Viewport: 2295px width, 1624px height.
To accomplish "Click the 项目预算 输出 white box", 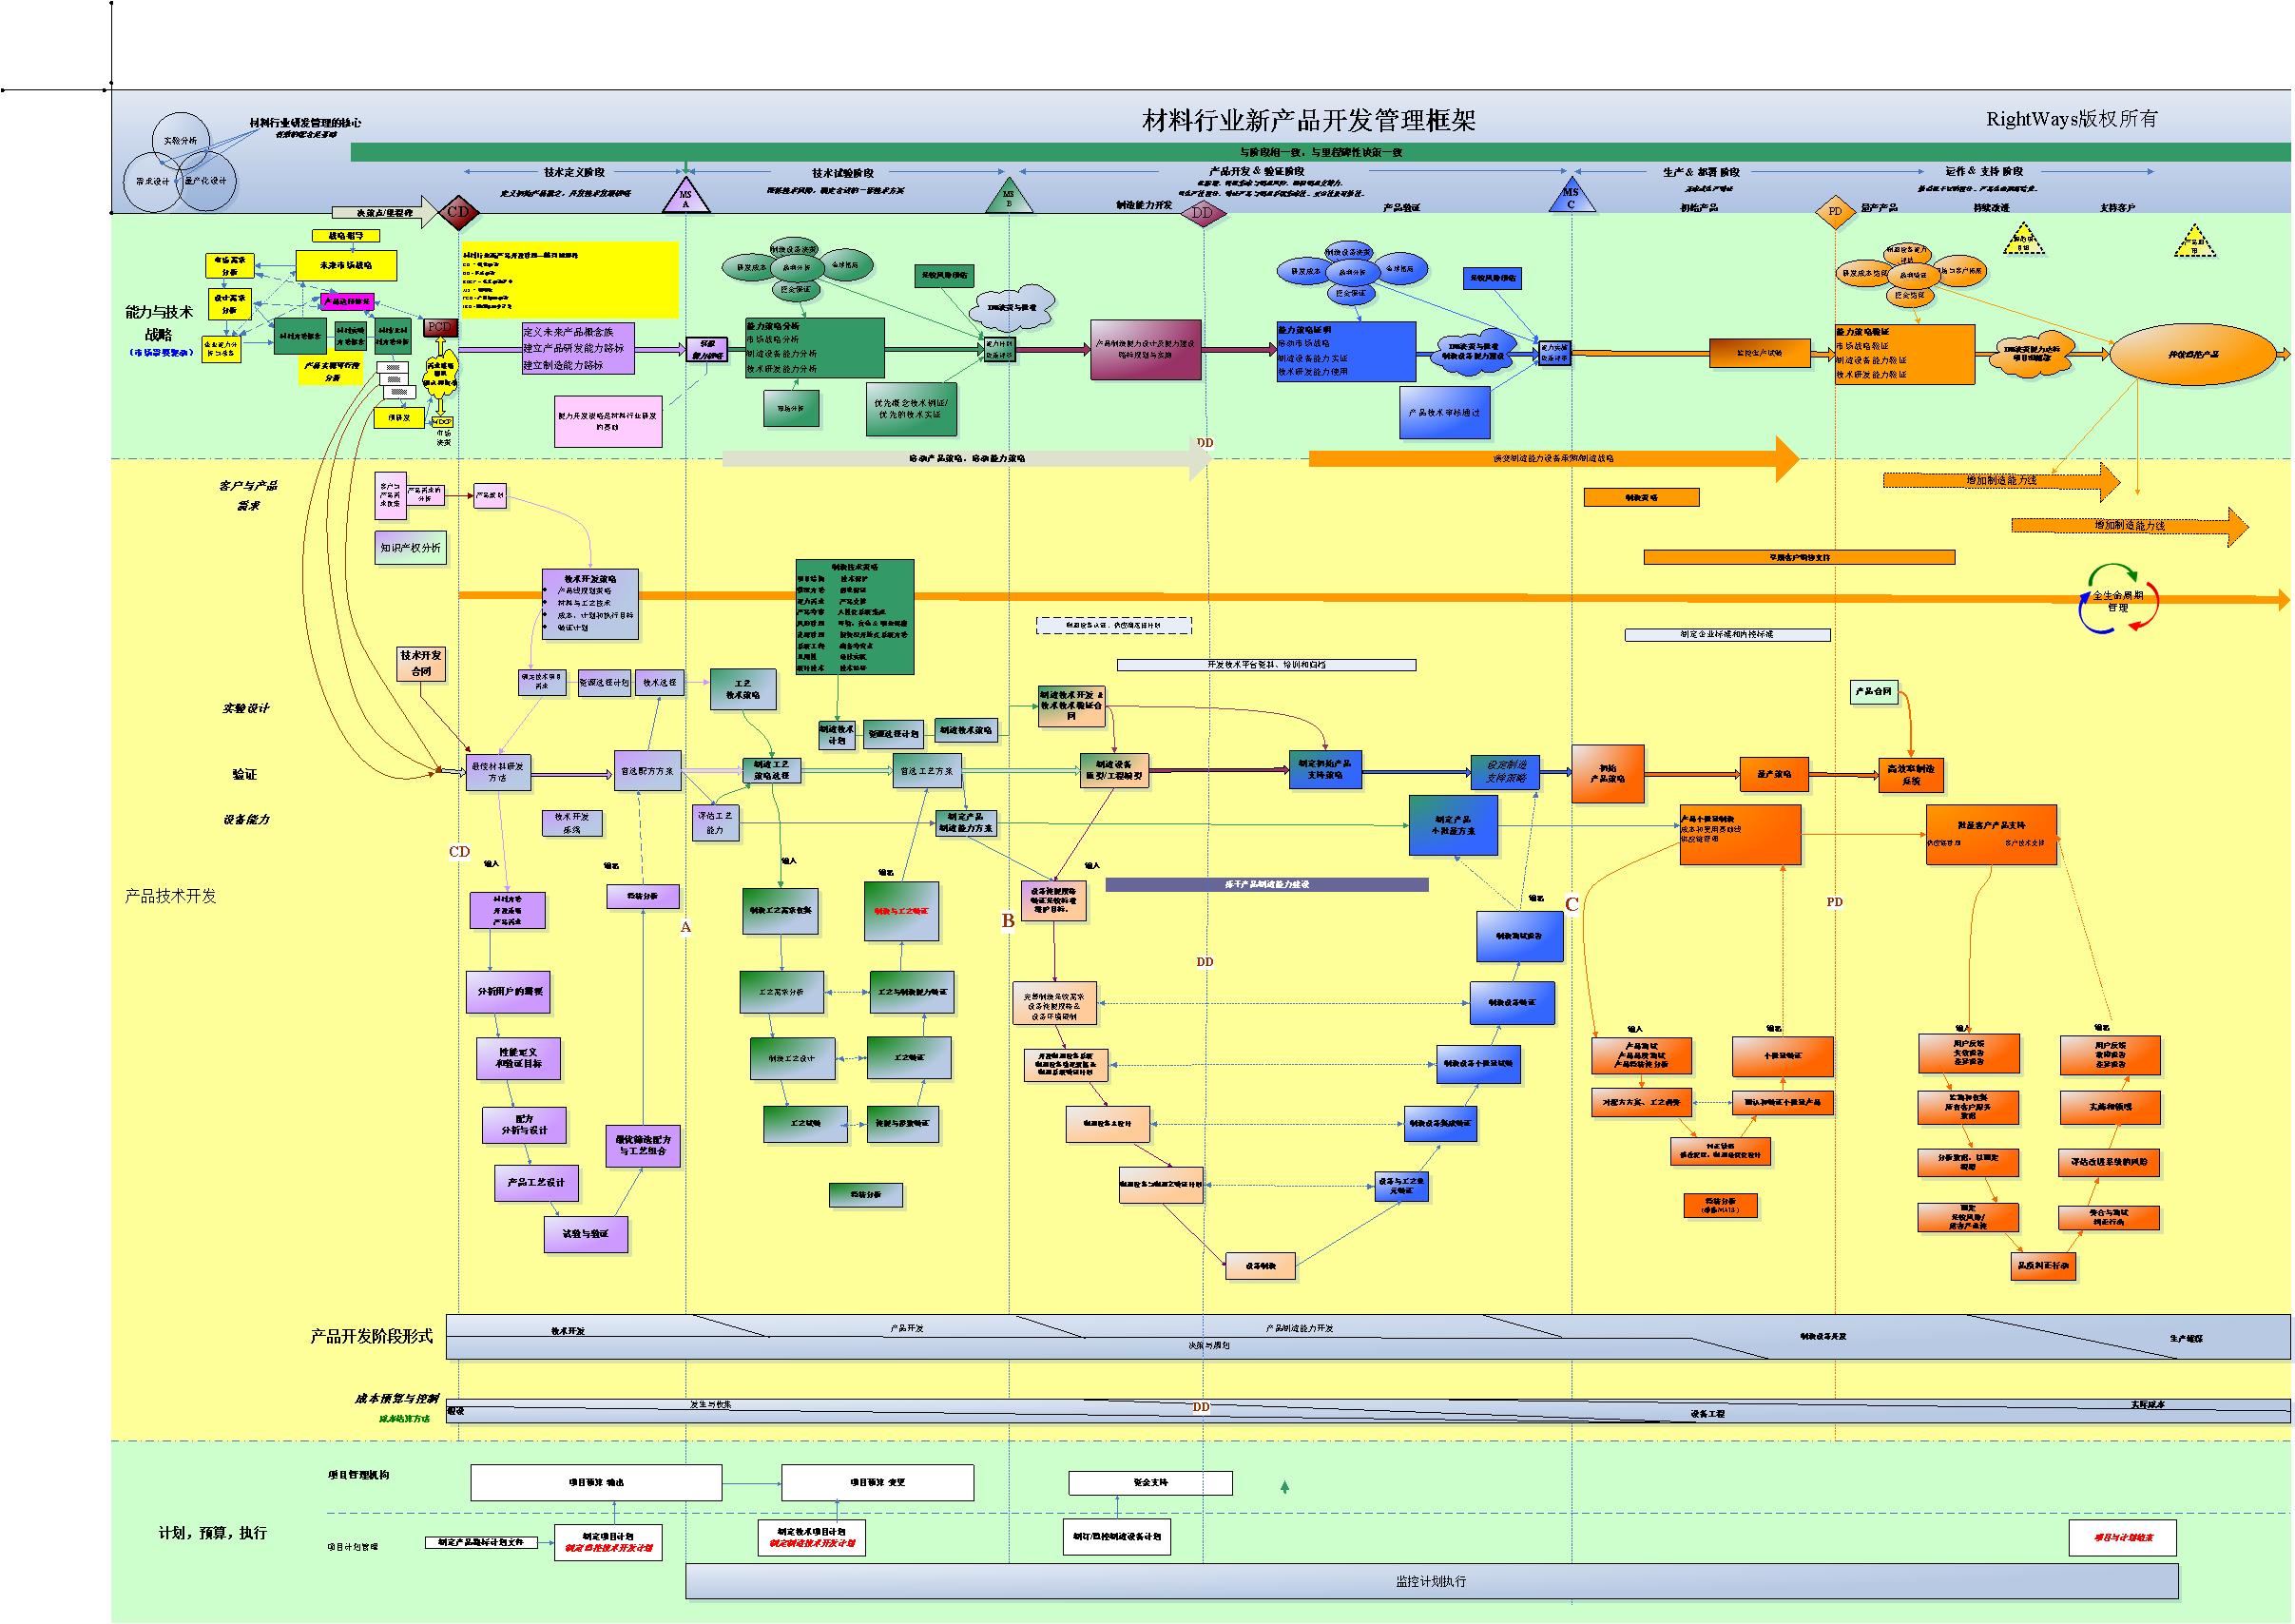I will pyautogui.click(x=596, y=1482).
